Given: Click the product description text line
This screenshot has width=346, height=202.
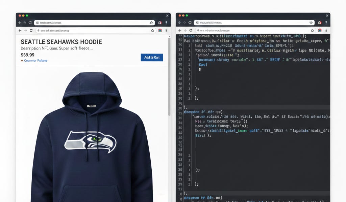Looking at the screenshot, I should pyautogui.click(x=56, y=48).
